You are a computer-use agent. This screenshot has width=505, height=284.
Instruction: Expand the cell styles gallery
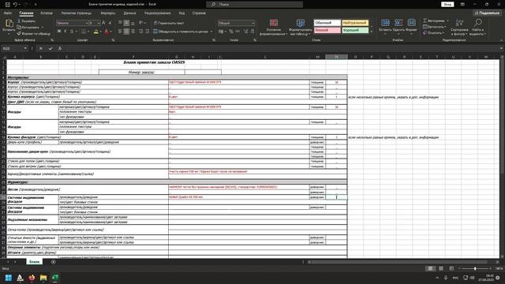tap(371, 32)
